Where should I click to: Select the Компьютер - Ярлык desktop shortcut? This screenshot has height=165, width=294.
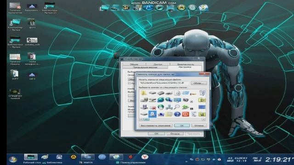[15, 25]
